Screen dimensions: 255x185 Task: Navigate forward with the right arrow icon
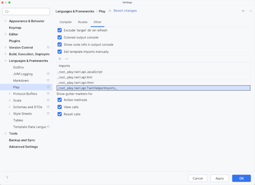point(250,11)
